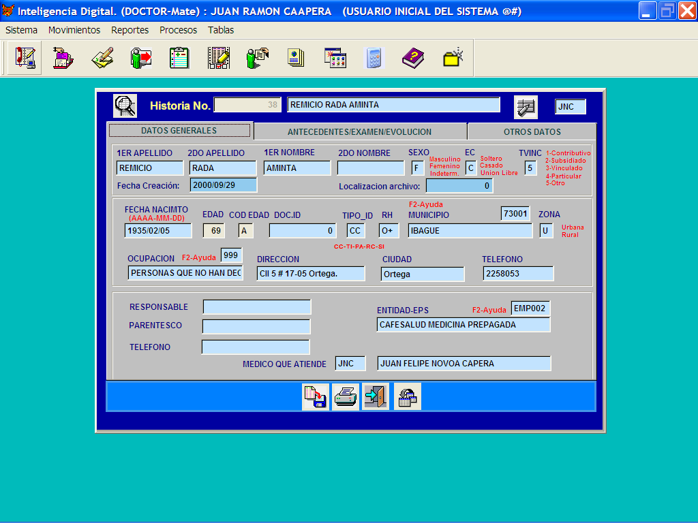698x523 pixels.
Task: Switch to the ANTECEDENTES/EXAMEN/EVOLUCION tab
Action: point(360,131)
